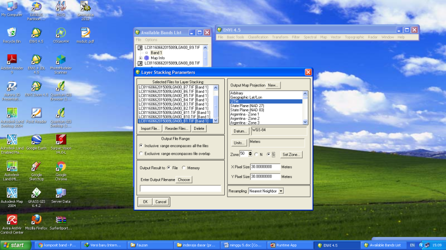
Task: Open the Recycle Bin desktop icon
Action: tap(11, 35)
